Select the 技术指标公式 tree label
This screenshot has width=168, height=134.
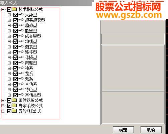tap(31, 10)
